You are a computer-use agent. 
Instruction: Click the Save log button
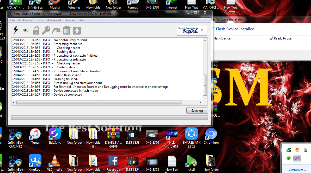(197, 110)
